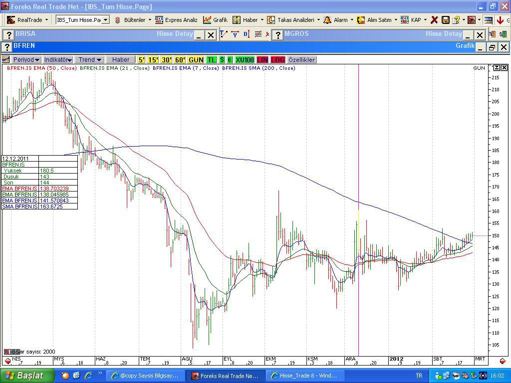Open the Grafik chart tool
Image resolution: width=511 pixels, height=383 pixels.
[215, 20]
